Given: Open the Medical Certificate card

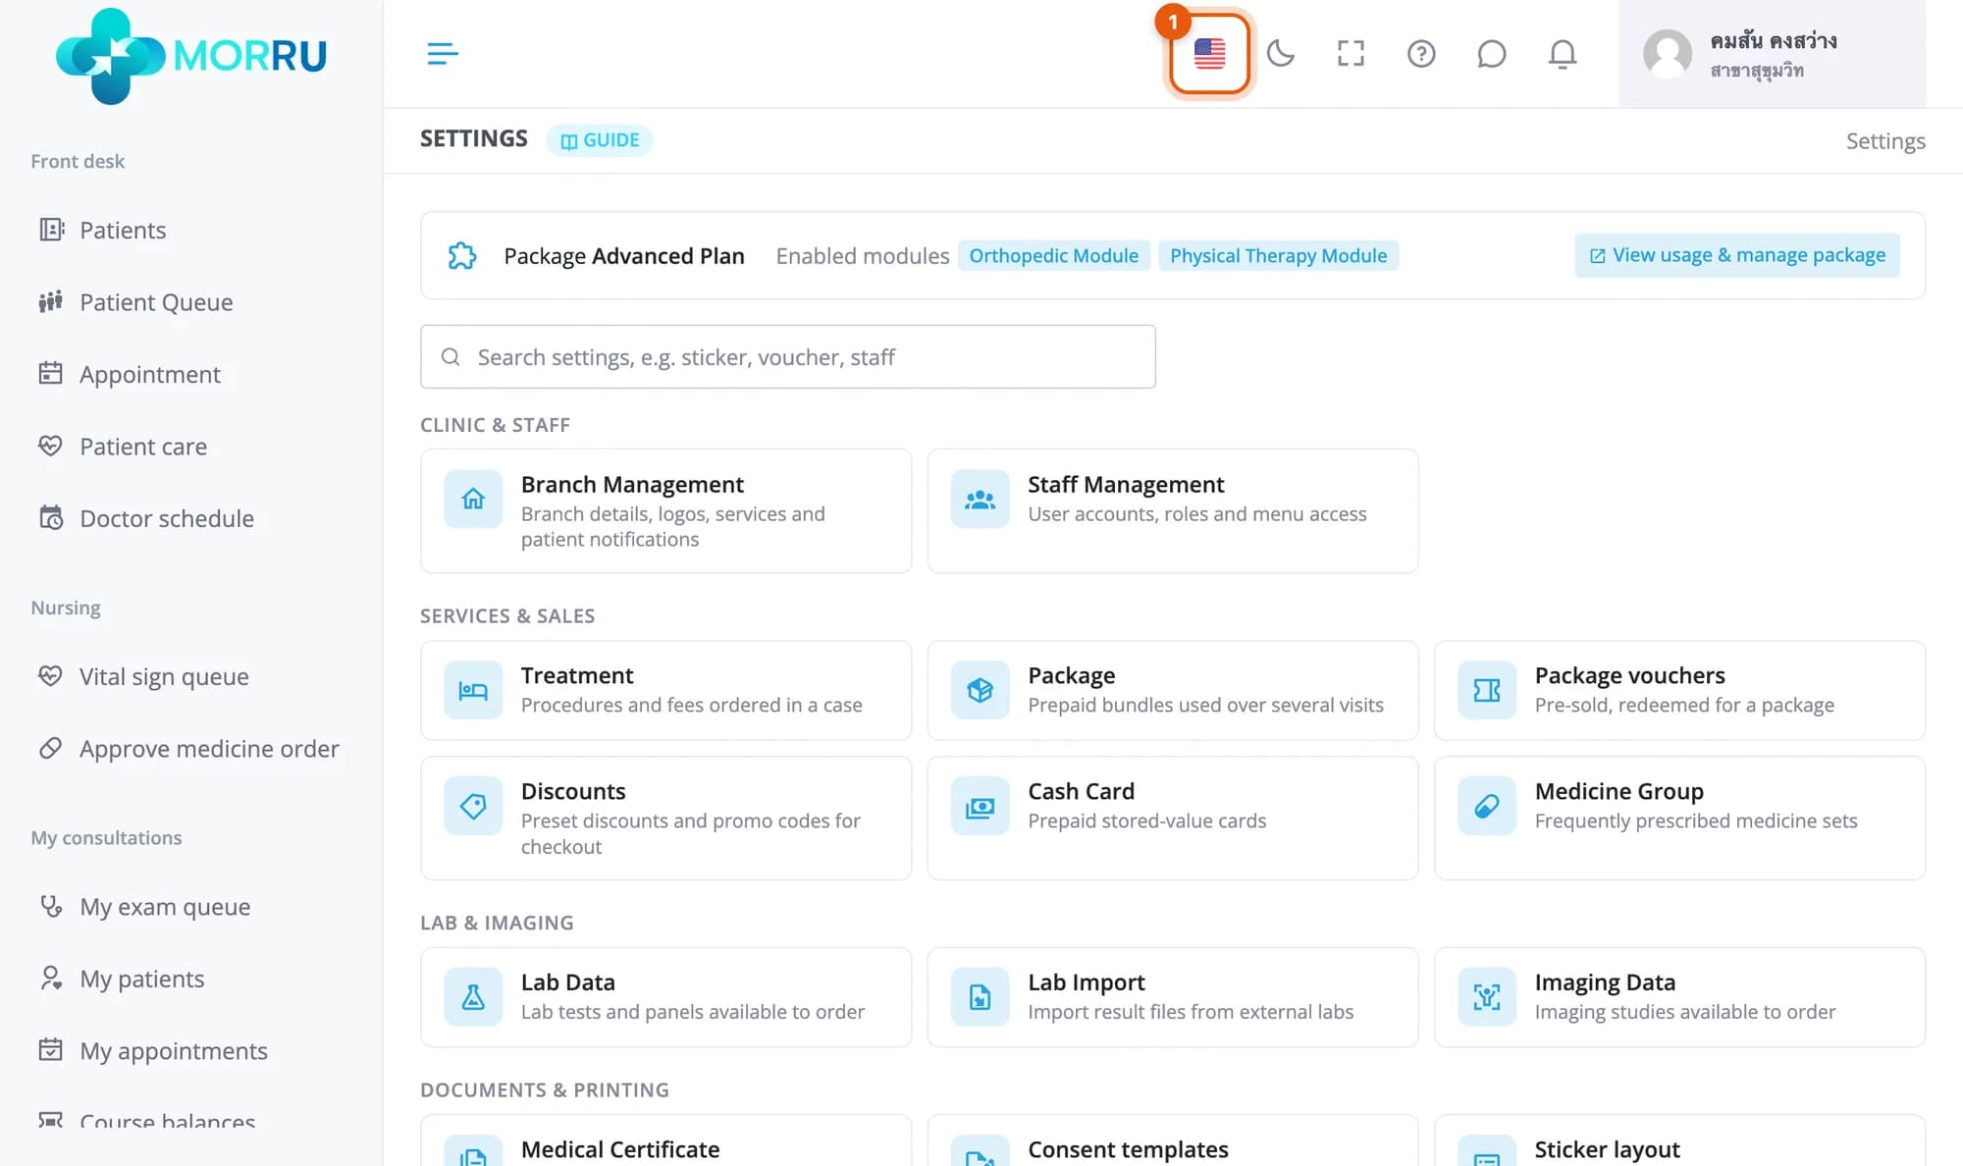Looking at the screenshot, I should (x=665, y=1140).
